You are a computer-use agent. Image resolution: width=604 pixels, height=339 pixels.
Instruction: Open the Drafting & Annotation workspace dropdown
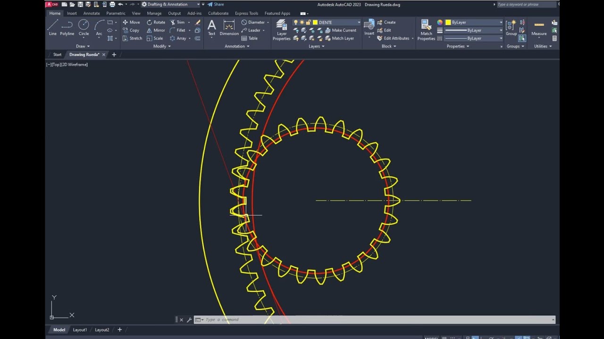click(198, 4)
